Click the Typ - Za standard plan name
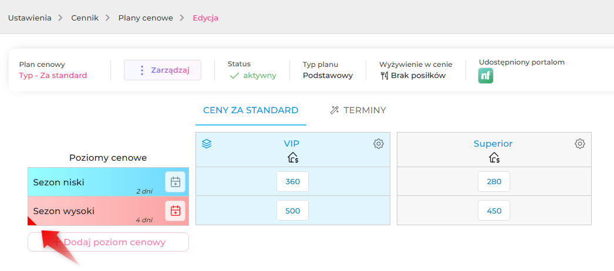 click(53, 76)
